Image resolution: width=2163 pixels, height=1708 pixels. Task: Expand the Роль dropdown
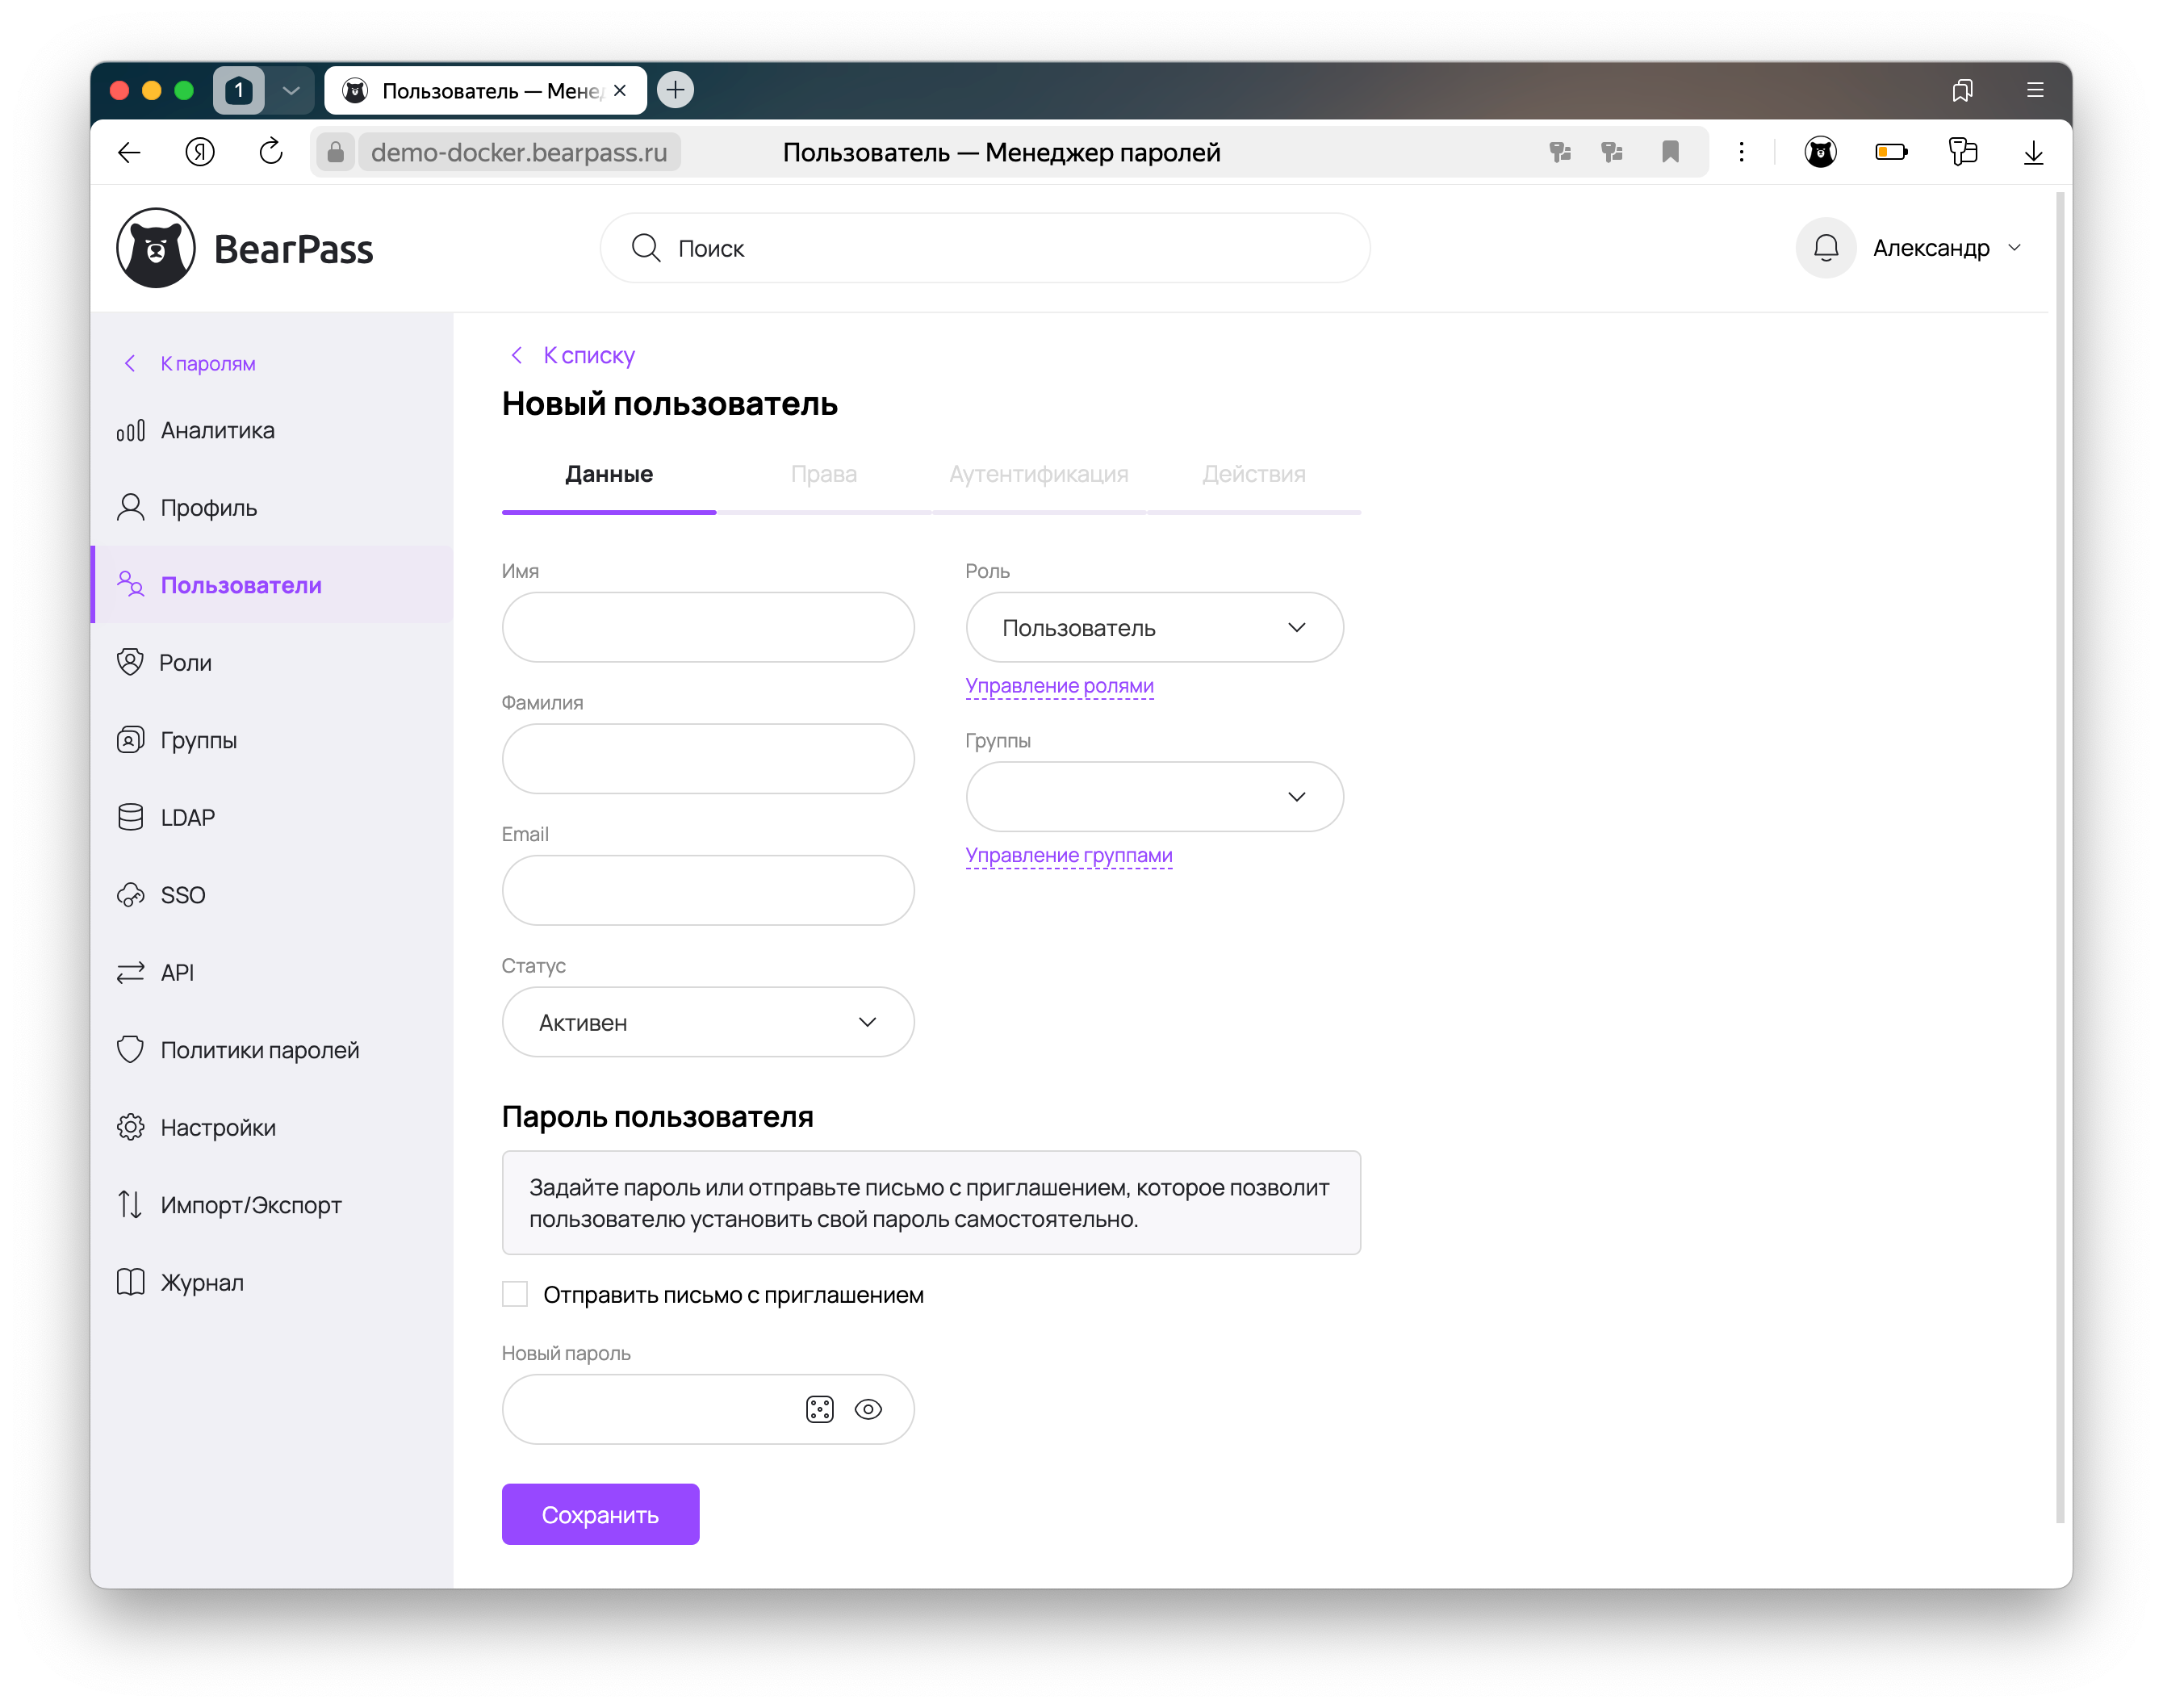[1154, 627]
